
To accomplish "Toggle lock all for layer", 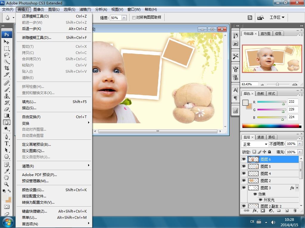I will [269, 152].
